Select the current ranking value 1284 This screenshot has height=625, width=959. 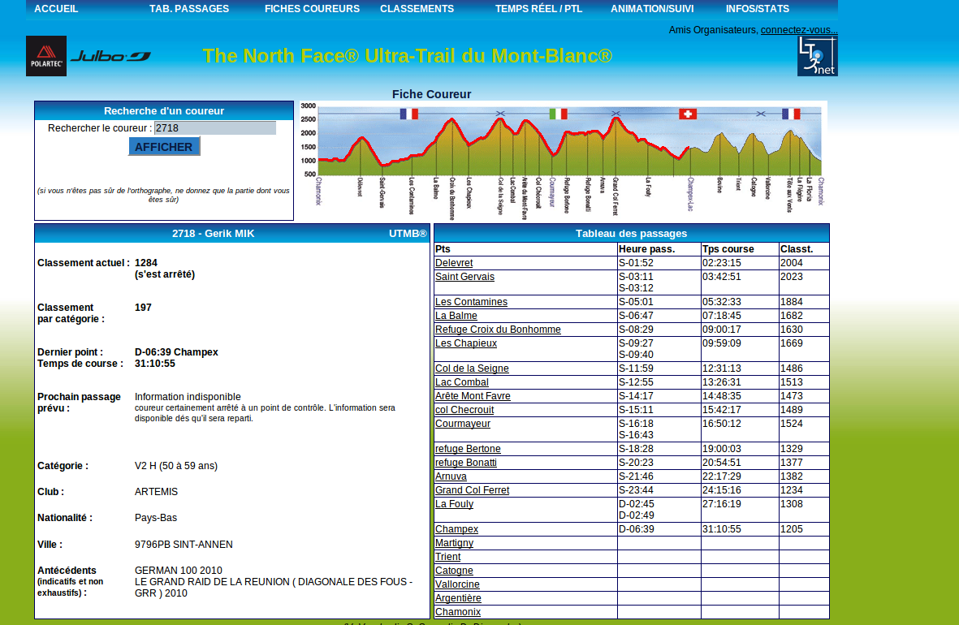146,262
